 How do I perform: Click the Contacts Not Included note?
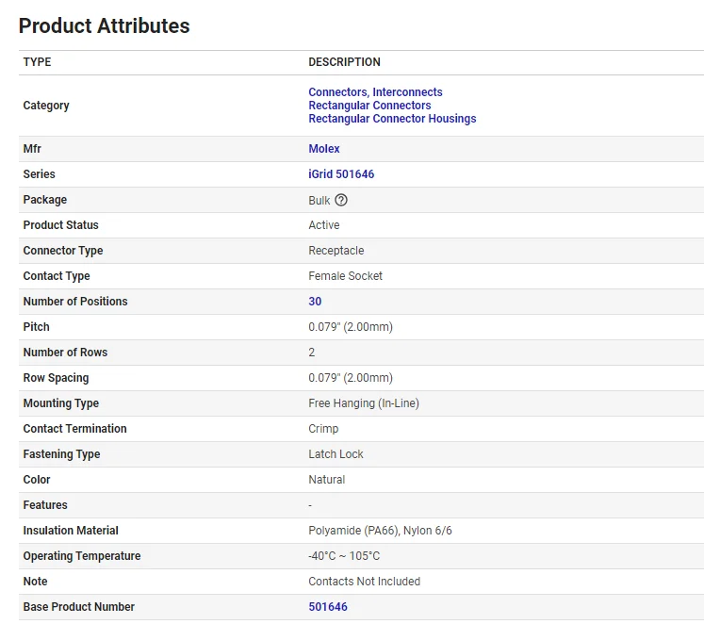click(364, 582)
